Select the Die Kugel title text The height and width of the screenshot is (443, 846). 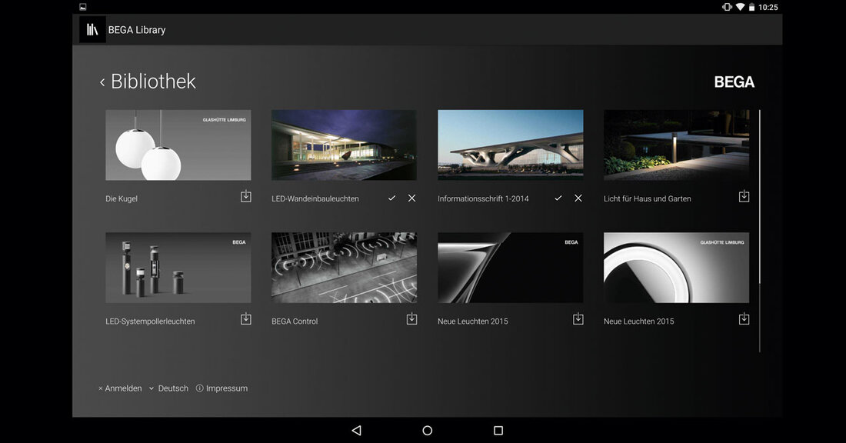[x=122, y=198]
